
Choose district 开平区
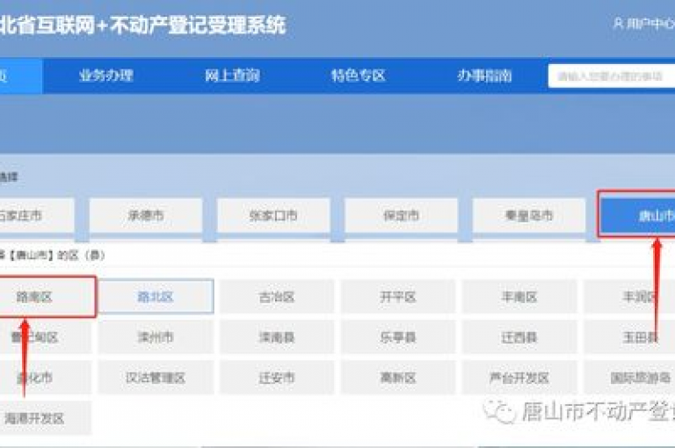click(x=398, y=297)
